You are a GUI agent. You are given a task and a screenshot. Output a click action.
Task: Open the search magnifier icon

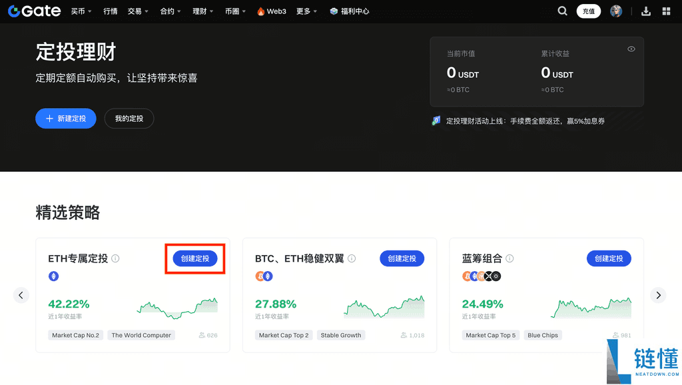[562, 11]
